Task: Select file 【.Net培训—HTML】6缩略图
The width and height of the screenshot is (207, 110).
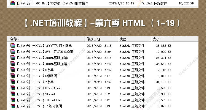Action: 37,76
